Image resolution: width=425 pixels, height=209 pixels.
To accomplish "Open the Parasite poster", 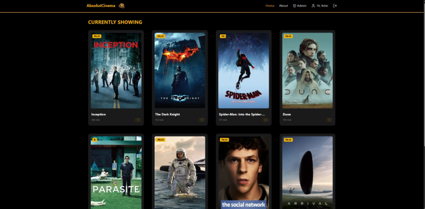I will 116,172.
